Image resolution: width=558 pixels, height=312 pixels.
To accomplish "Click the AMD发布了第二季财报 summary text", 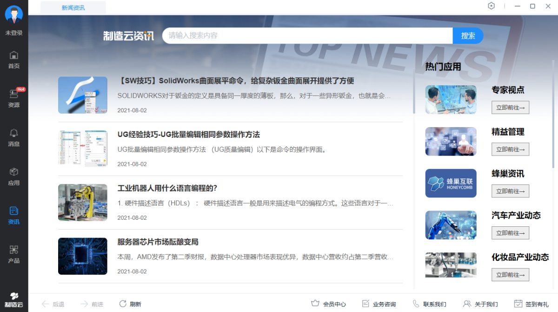I will [x=255, y=257].
